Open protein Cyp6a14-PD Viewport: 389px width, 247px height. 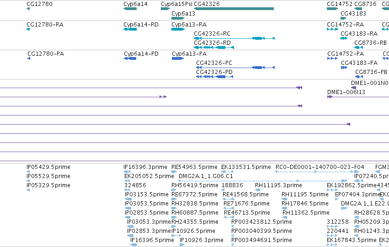pyautogui.click(x=141, y=54)
